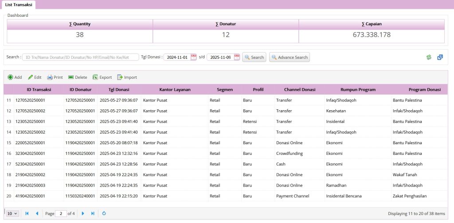The width and height of the screenshot is (454, 223).
Task: Go to the previous page
Action: (37, 213)
